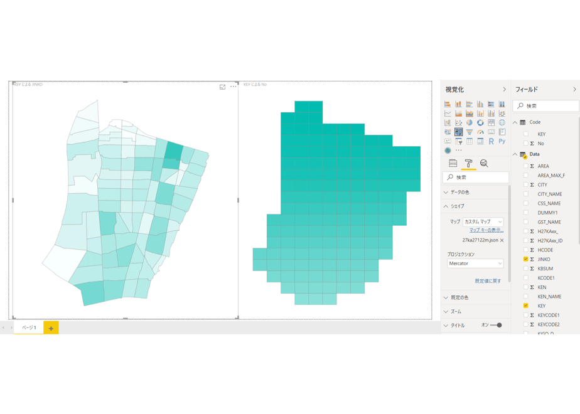
Task: Open more options on KEY による JINKO visual
Action: pyautogui.click(x=234, y=87)
